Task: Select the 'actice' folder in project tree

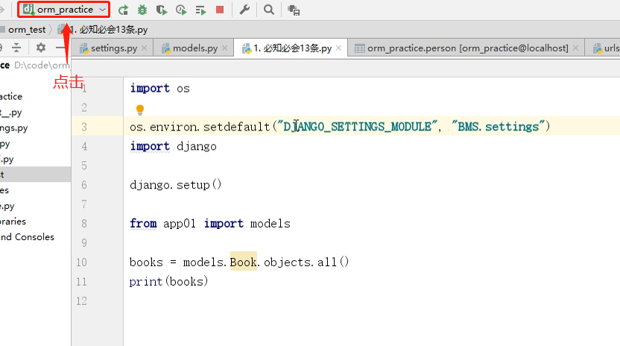Action: pyautogui.click(x=11, y=97)
